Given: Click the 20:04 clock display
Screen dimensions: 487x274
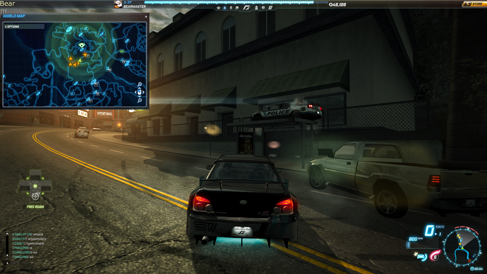Looking at the screenshot, I should [x=477, y=269].
